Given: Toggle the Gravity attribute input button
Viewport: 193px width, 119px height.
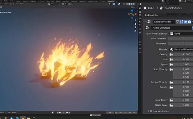Looking at the screenshot, I should (x=171, y=87).
